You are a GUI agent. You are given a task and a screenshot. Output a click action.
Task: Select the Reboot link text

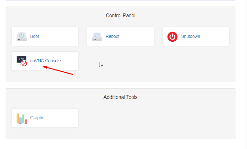(113, 36)
